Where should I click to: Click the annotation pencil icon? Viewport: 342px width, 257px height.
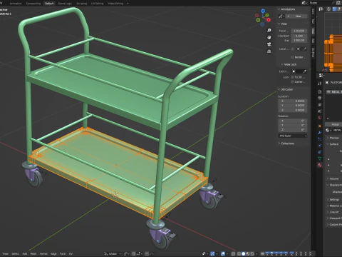click(x=281, y=16)
